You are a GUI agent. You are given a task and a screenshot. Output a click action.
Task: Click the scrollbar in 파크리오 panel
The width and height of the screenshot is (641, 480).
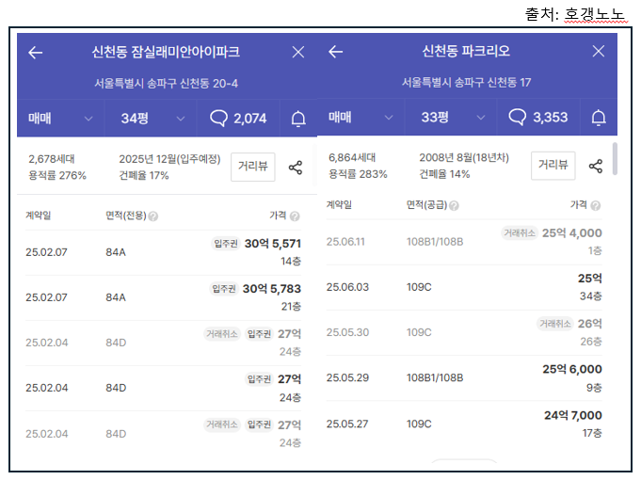click(x=615, y=159)
